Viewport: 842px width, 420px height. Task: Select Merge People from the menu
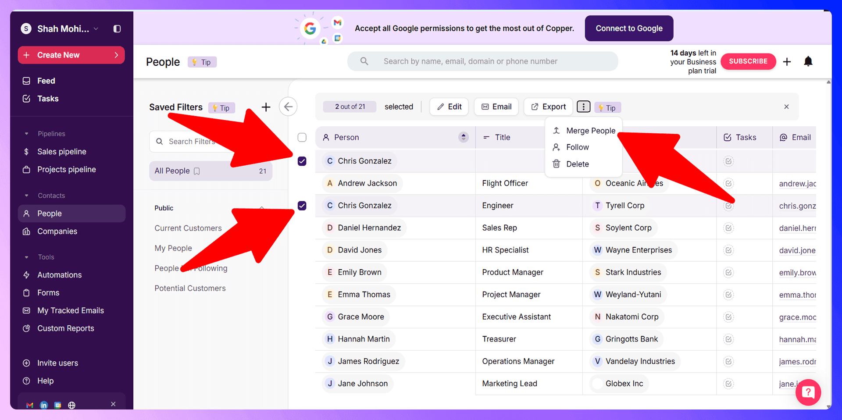pyautogui.click(x=584, y=131)
